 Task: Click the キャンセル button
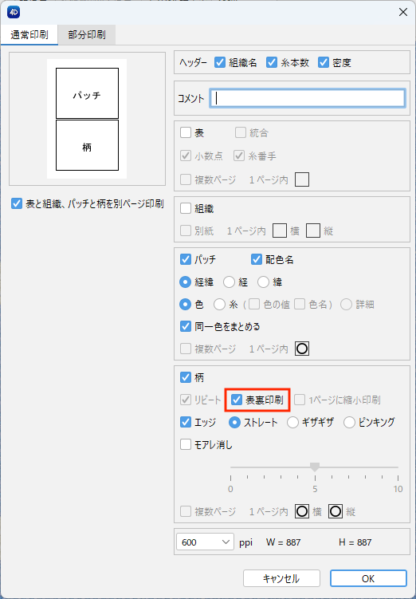[281, 578]
